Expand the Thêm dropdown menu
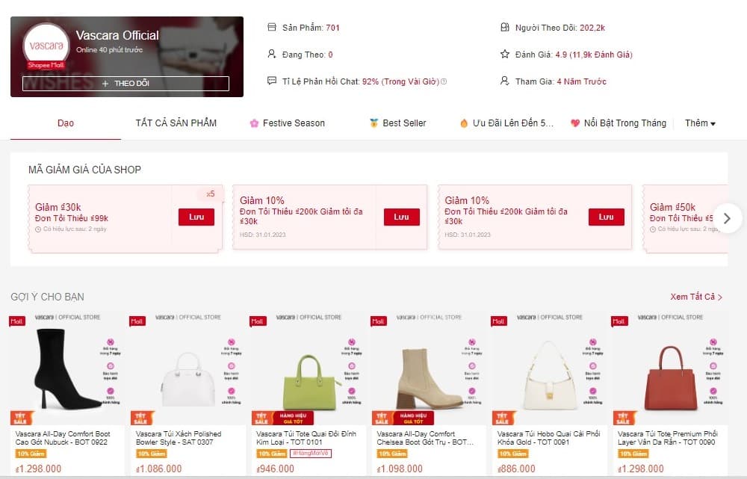This screenshot has height=479, width=747. (700, 123)
